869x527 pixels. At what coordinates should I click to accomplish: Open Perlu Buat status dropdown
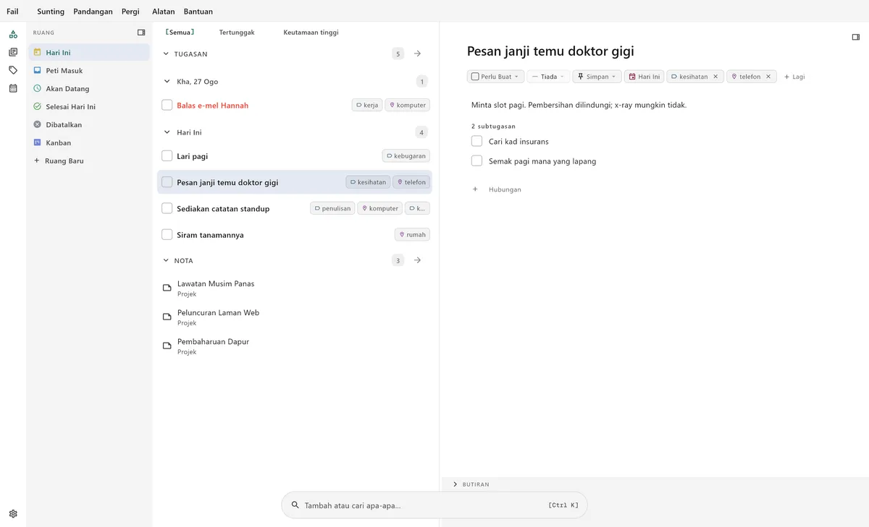click(495, 77)
